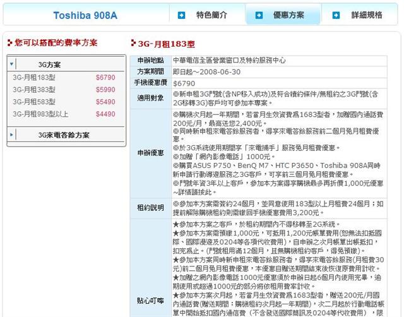This screenshot has width=404, height=317.
Task: Click the 方案期間 row label
Action: tap(150, 71)
